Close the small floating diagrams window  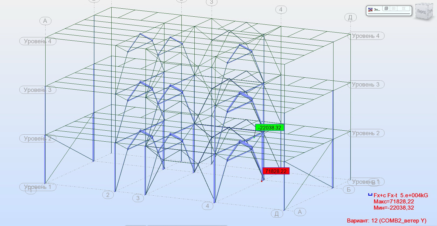(404, 9)
